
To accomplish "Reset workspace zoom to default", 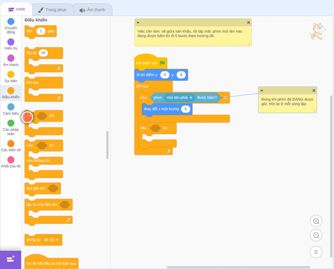I will click(x=316, y=252).
